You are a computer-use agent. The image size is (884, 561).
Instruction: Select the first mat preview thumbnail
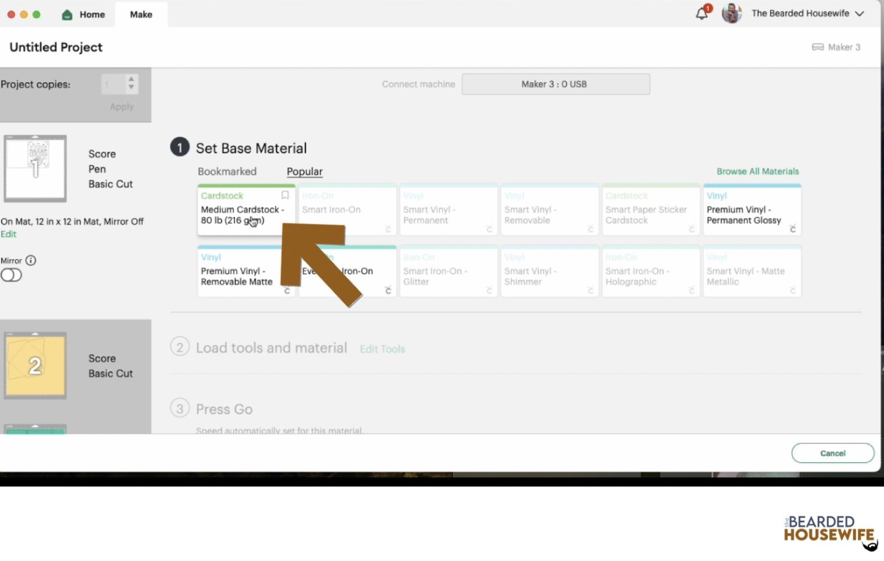click(x=35, y=168)
